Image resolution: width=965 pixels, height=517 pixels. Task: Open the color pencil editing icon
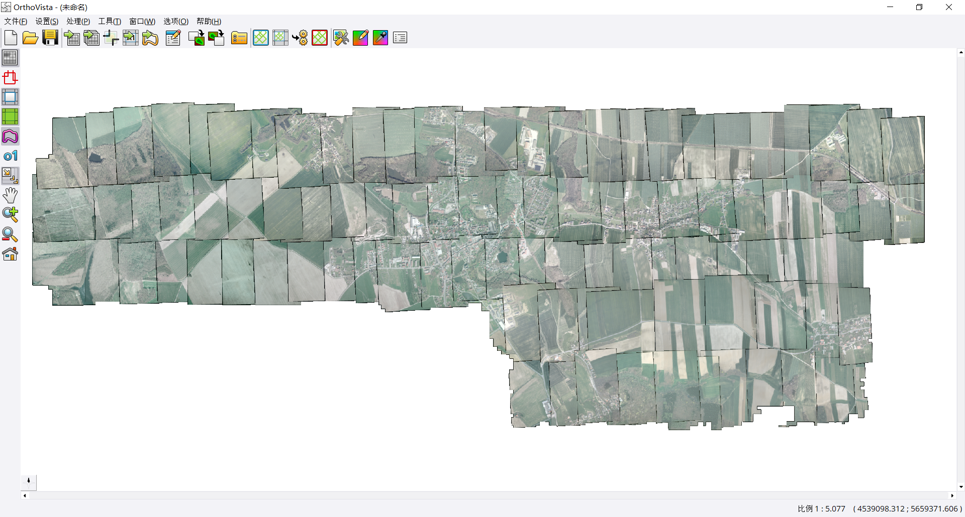click(x=360, y=38)
